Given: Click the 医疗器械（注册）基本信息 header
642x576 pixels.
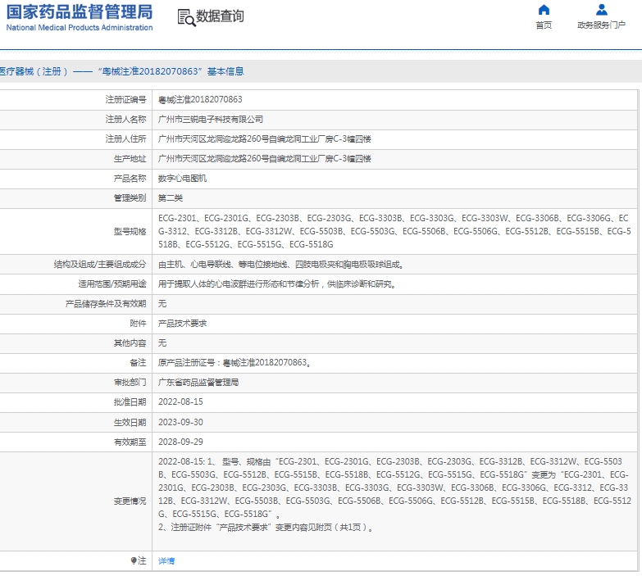Looking at the screenshot, I should (x=122, y=71).
